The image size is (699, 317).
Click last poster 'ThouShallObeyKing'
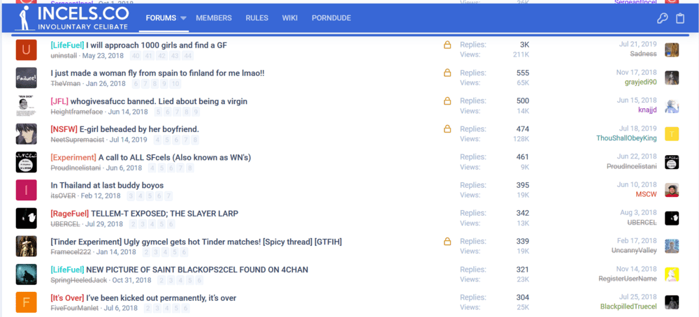627,138
